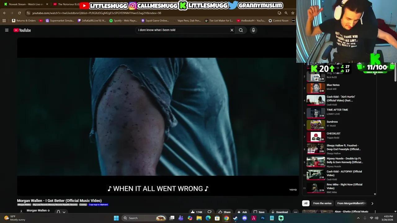Open Morgan Wallen channel name link
Image resolution: width=397 pixels, height=223 pixels.
point(37,211)
